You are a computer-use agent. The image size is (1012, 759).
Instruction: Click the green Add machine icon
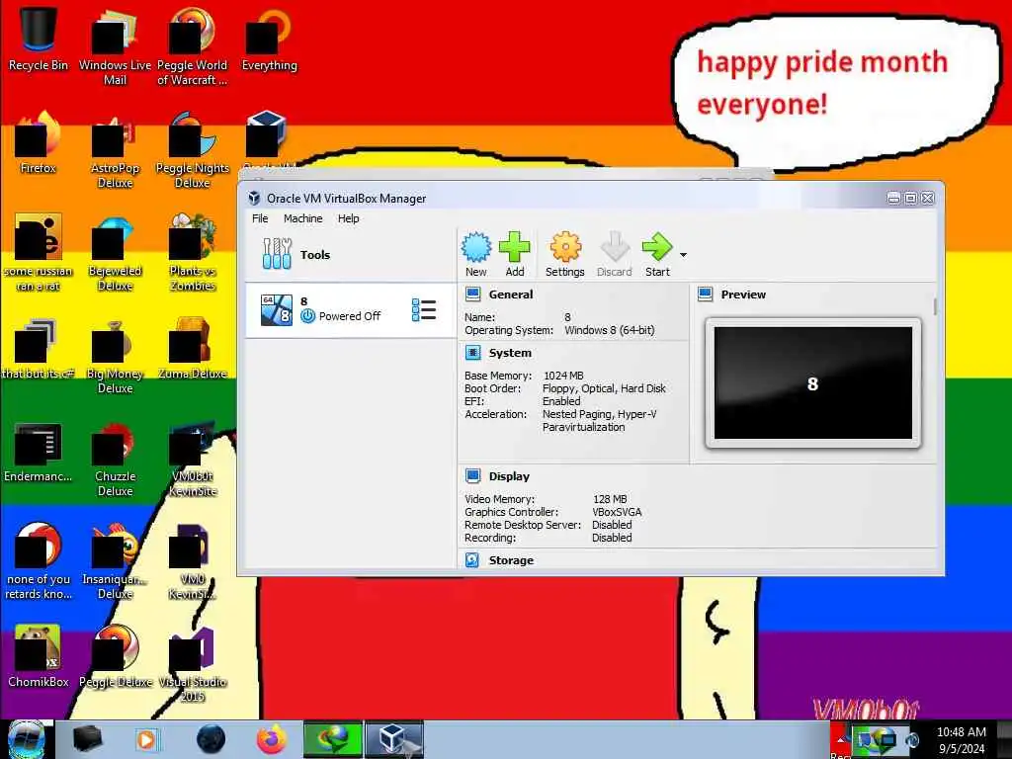(514, 254)
